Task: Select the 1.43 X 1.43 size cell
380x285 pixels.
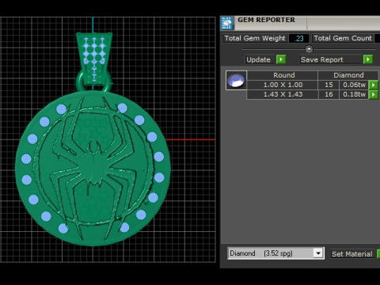Action: coord(282,94)
